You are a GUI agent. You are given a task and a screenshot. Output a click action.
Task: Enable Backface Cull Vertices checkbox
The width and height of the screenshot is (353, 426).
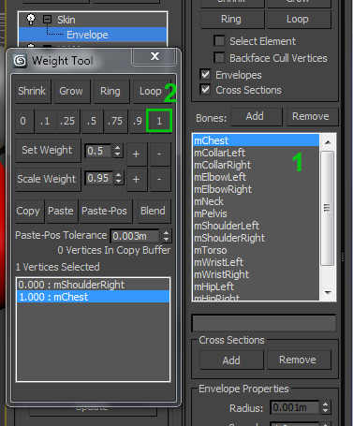pyautogui.click(x=219, y=58)
